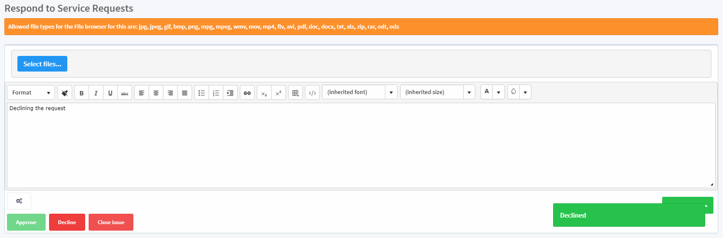Toggle bold formatting in the editor
The width and height of the screenshot is (723, 238).
pyautogui.click(x=82, y=93)
